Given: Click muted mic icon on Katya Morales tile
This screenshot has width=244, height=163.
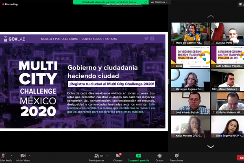Looking at the screenshot, I should coord(173,136).
